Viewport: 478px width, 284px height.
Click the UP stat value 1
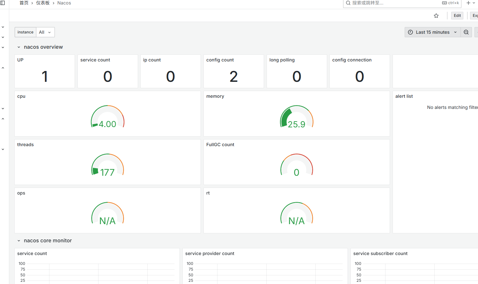pyautogui.click(x=45, y=76)
